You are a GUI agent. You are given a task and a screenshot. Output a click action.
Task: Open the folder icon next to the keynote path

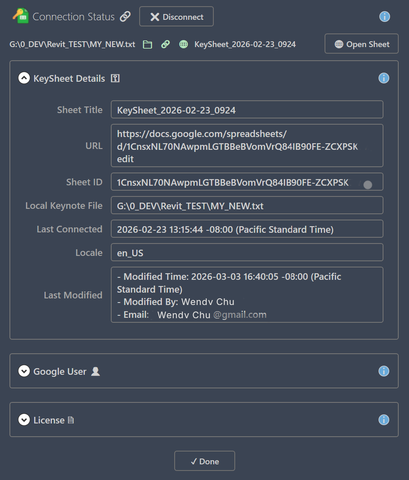coord(148,44)
